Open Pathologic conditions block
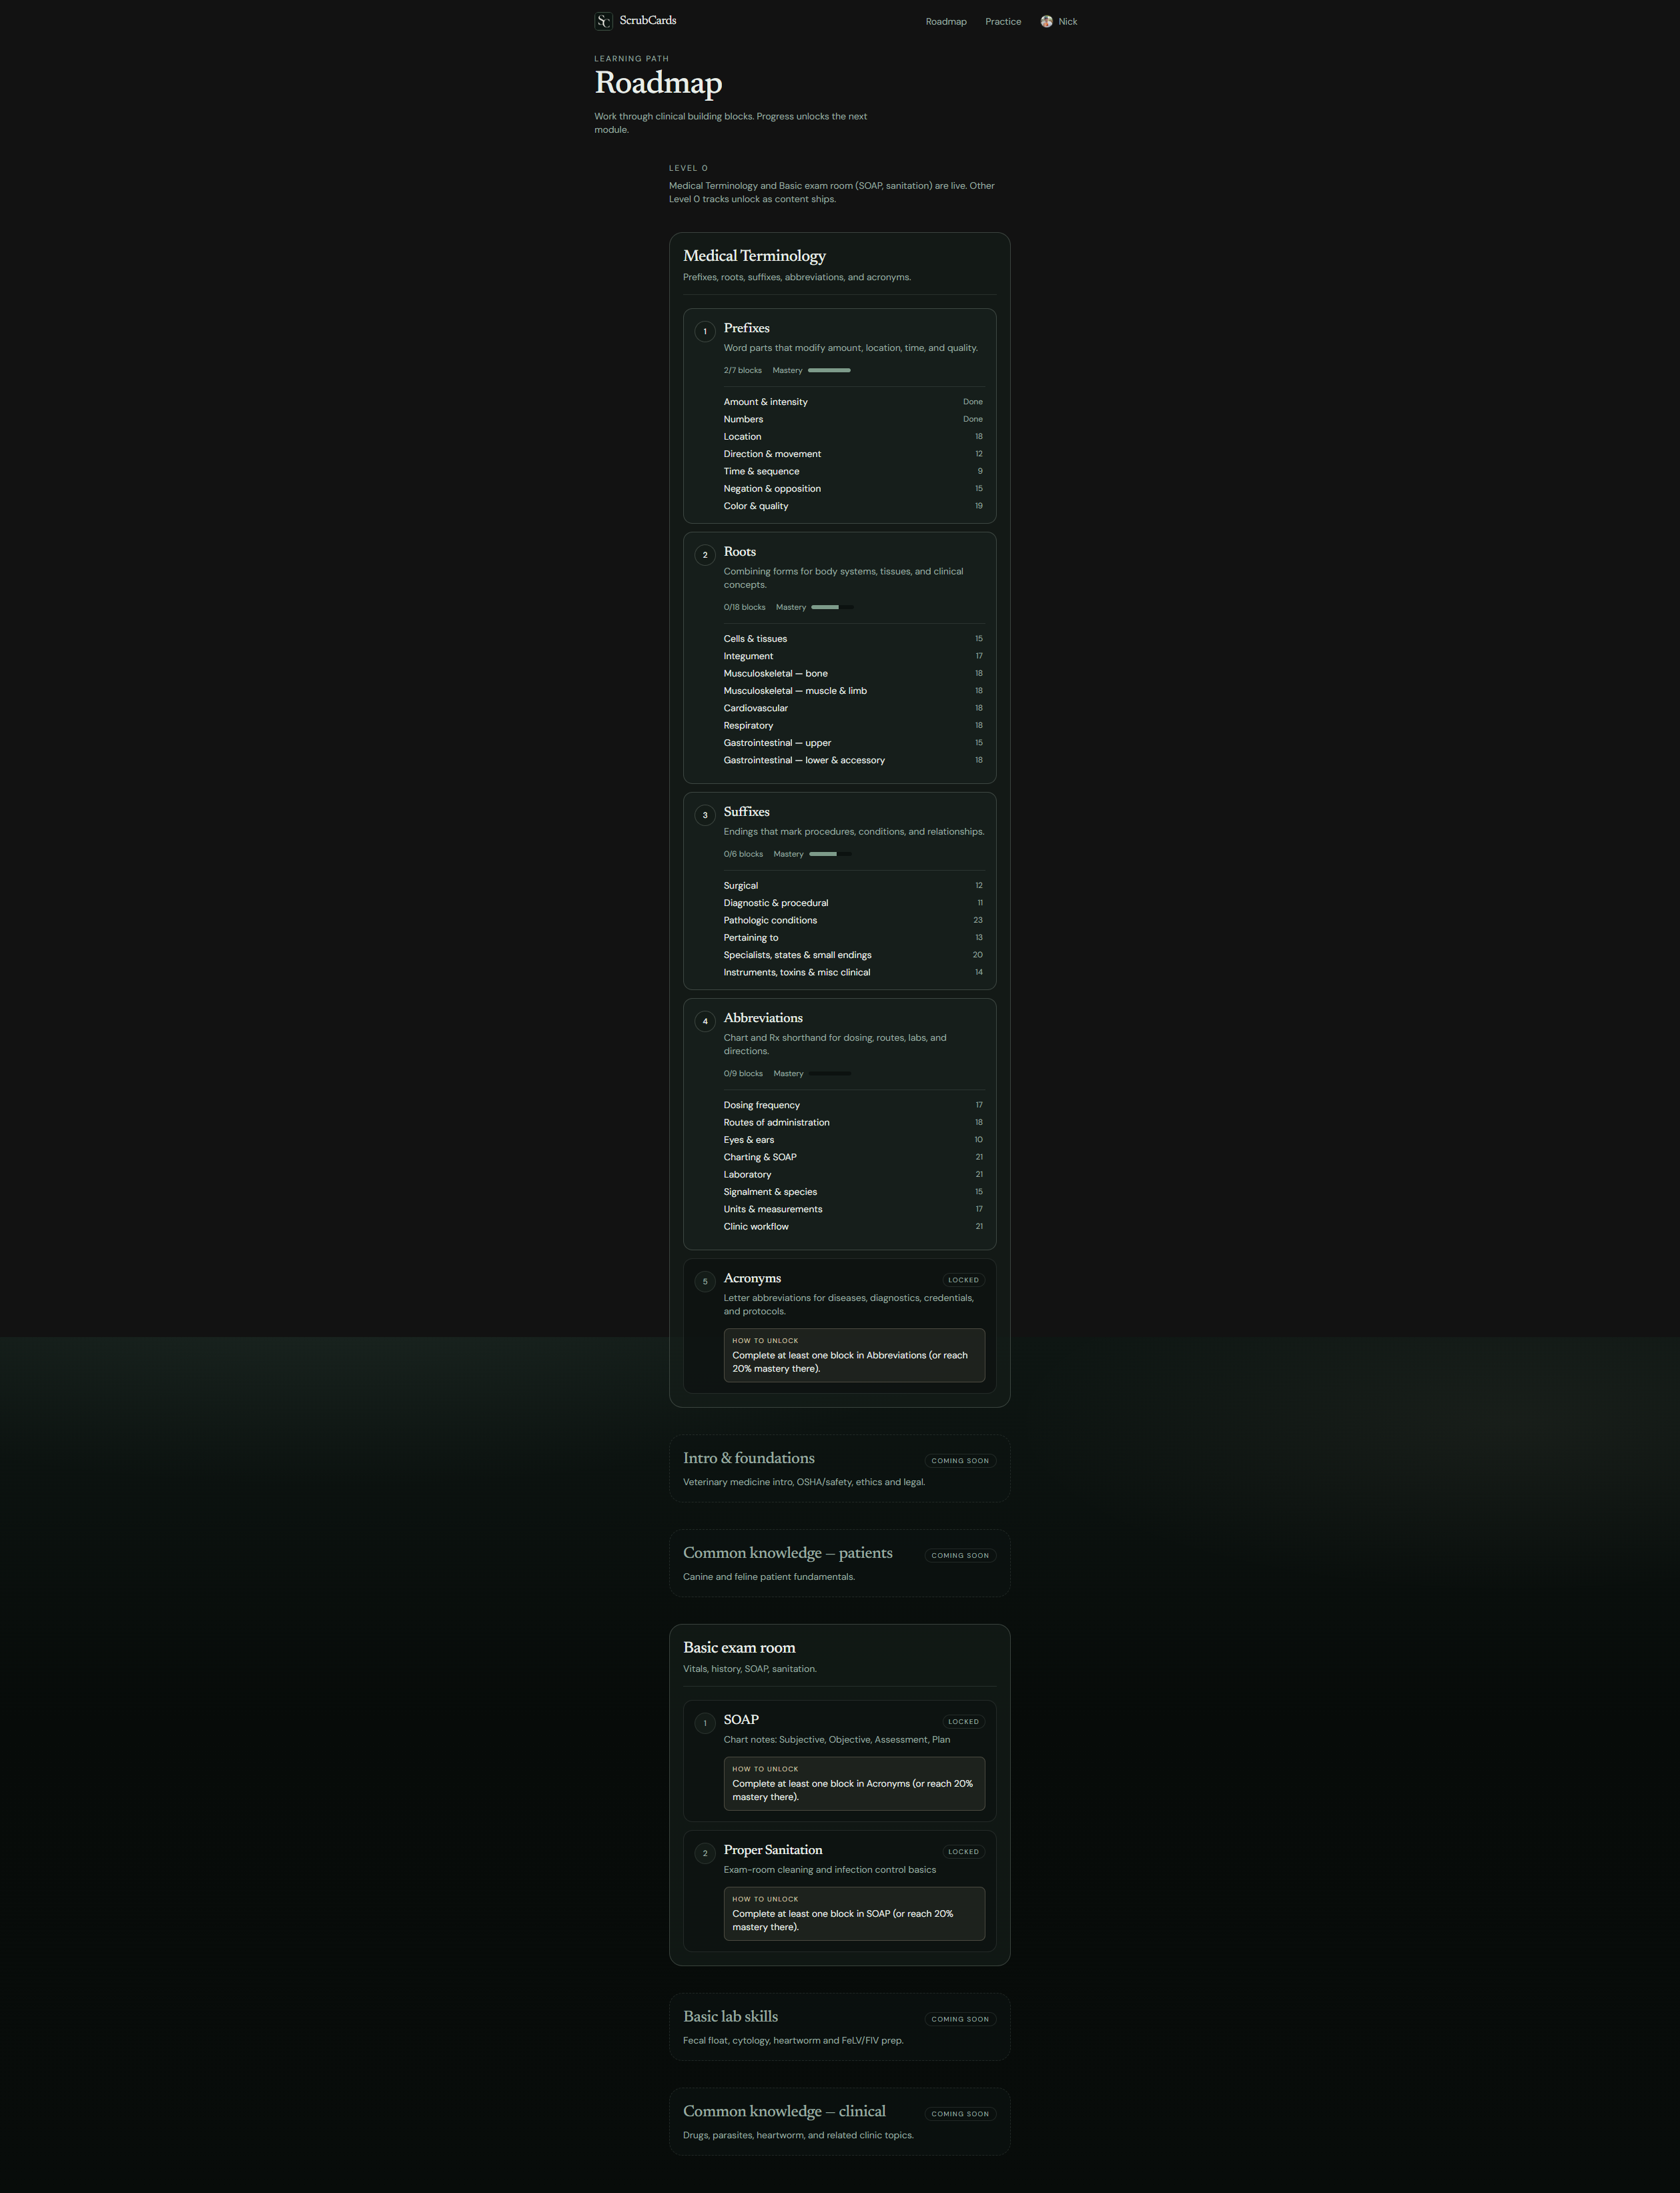Image resolution: width=1680 pixels, height=2193 pixels. pos(853,920)
